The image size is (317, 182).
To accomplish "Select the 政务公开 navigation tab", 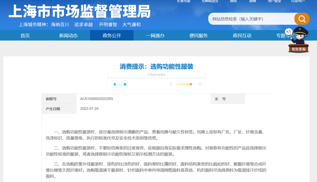I will 112,35.
